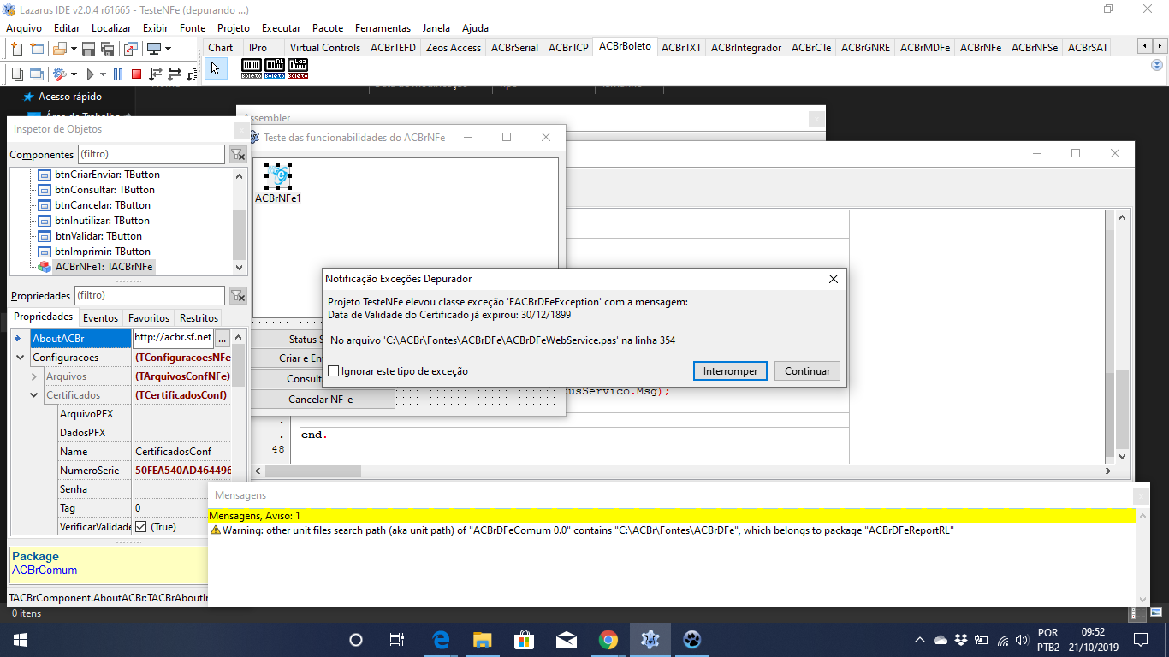Clear the Propriedades filter icon
This screenshot has width=1169, height=657.
click(x=238, y=296)
